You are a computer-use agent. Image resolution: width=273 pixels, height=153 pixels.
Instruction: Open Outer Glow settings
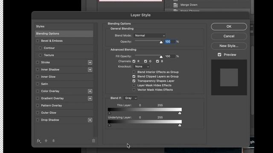tap(49, 113)
